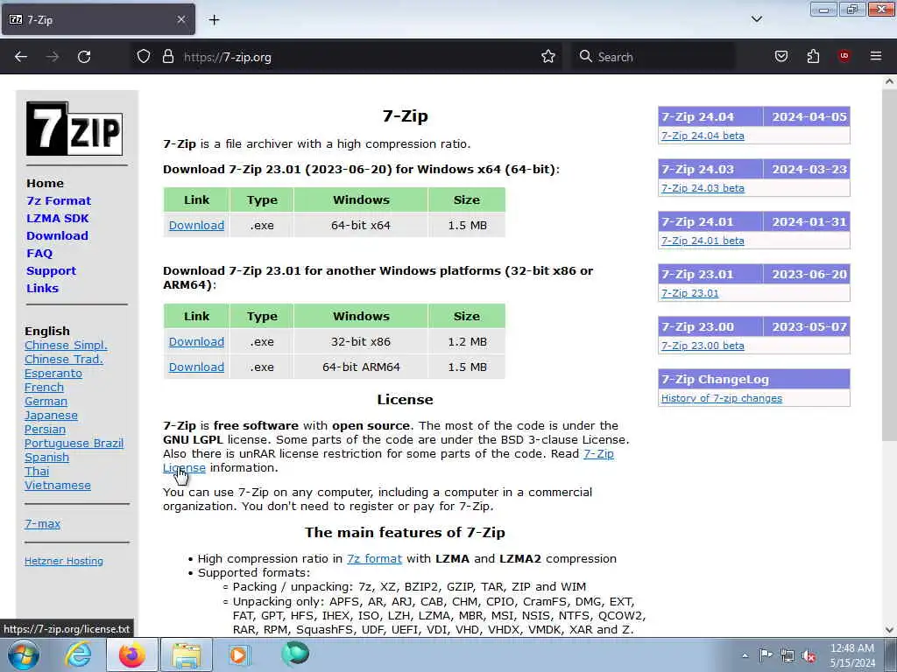Download the 64-bit x64 .exe

[x=196, y=225]
